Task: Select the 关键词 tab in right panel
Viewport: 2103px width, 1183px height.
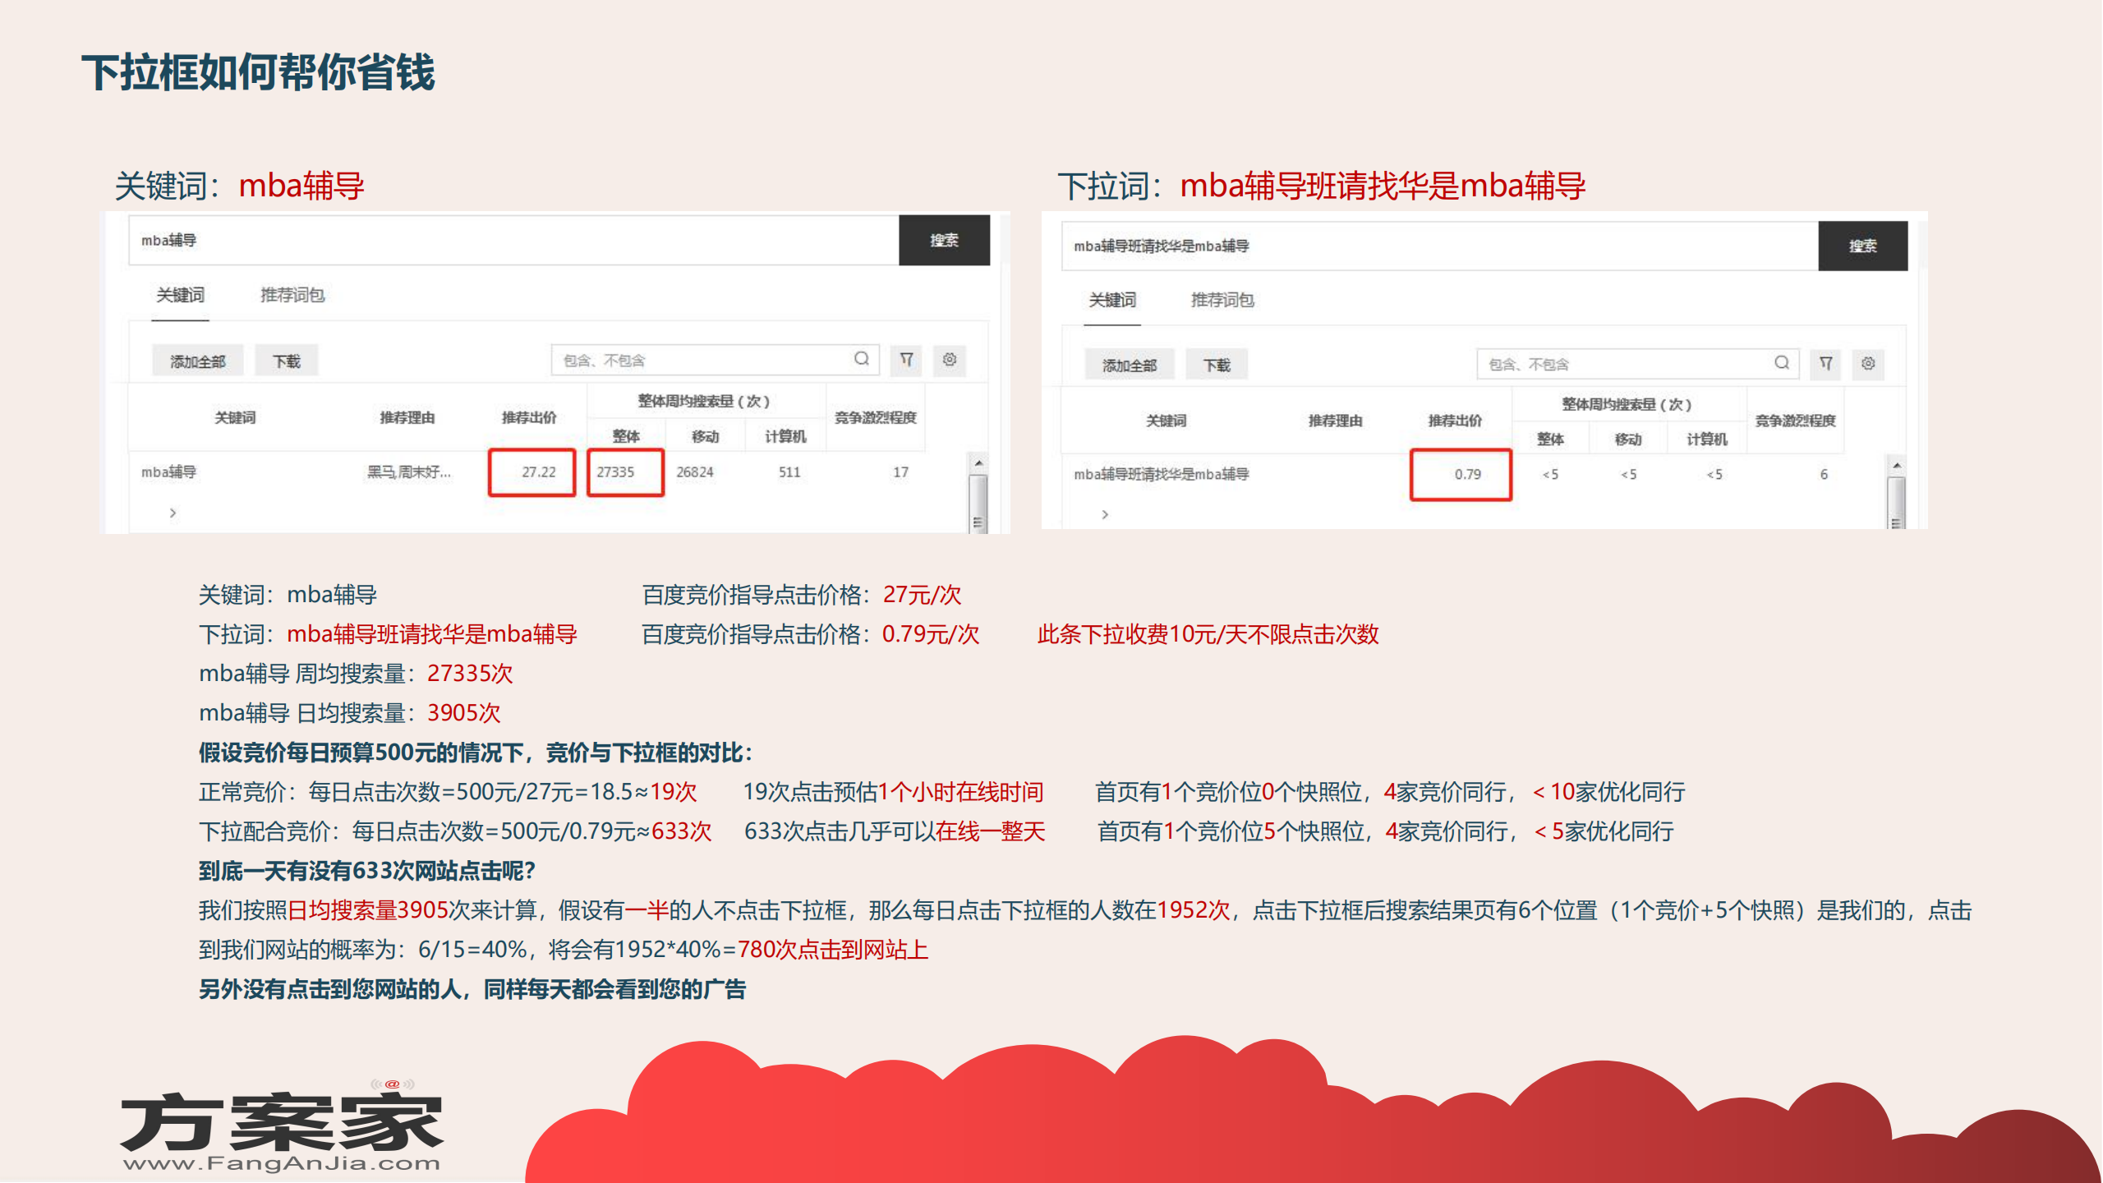Action: pos(1112,300)
